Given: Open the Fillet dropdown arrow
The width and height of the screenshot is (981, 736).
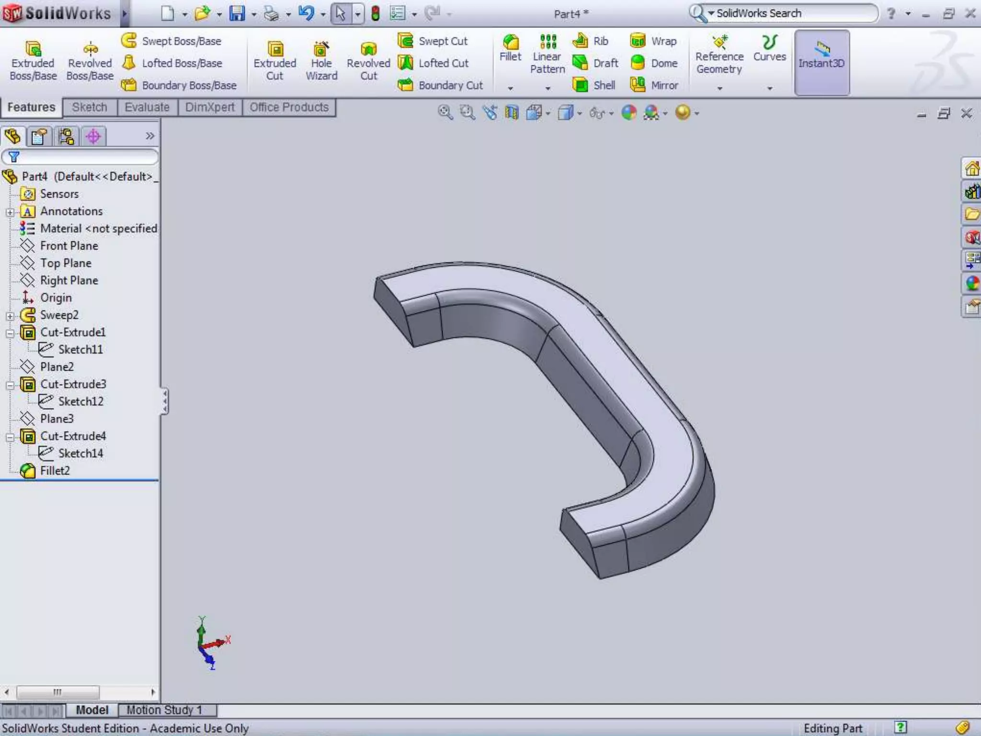Looking at the screenshot, I should [x=510, y=89].
